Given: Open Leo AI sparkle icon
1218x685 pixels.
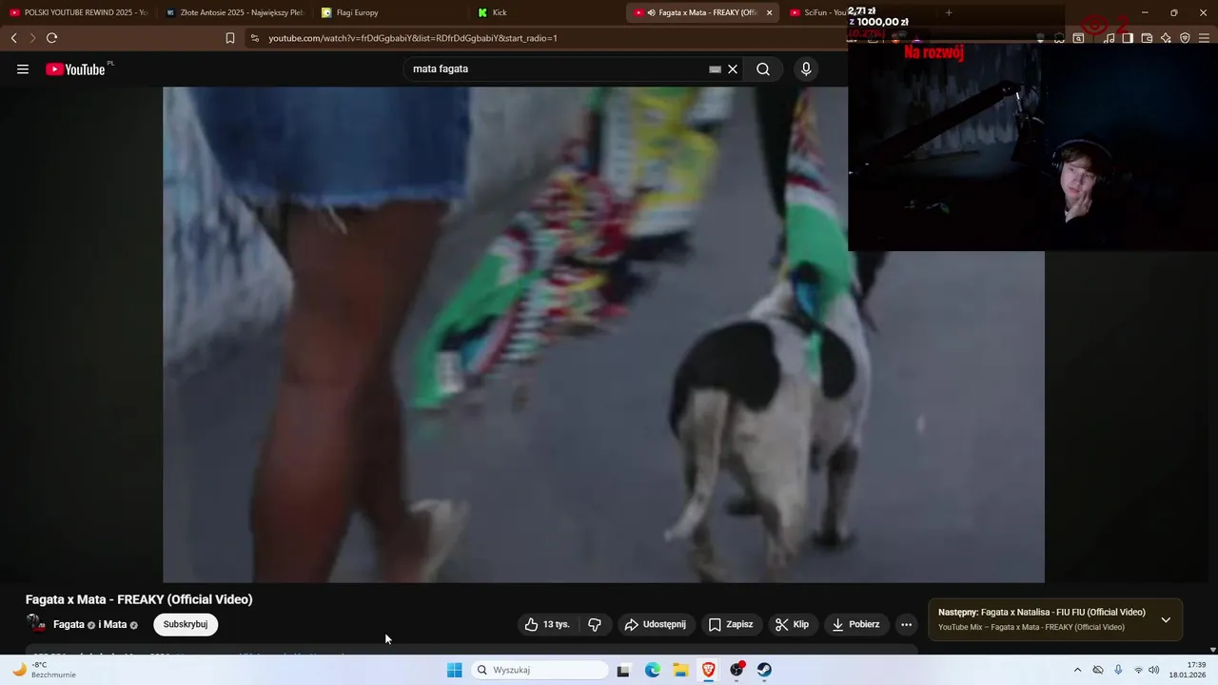Looking at the screenshot, I should (1166, 38).
